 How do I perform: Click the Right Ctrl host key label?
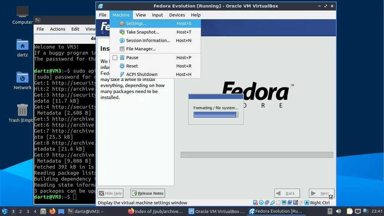point(320,202)
